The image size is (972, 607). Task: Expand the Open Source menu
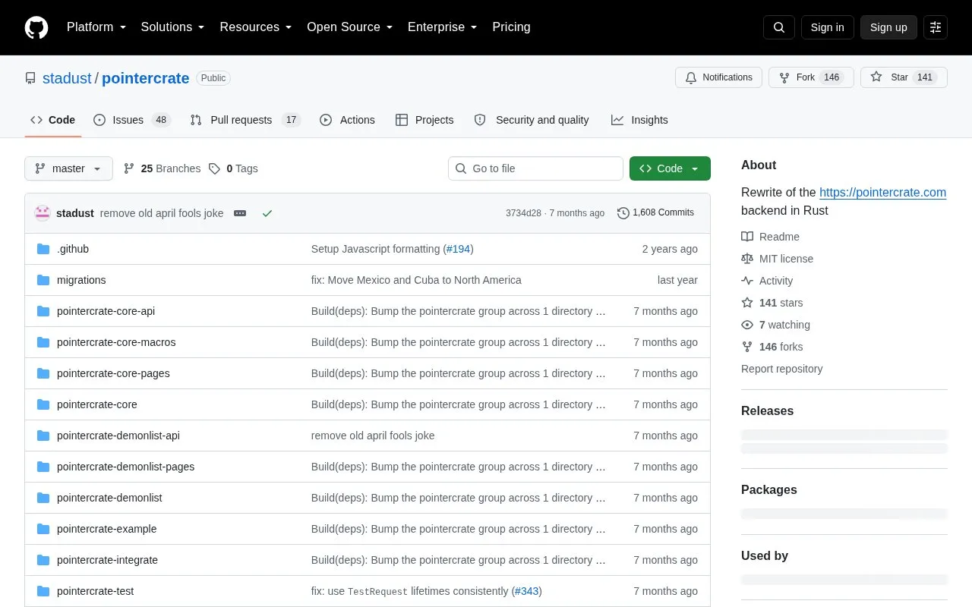click(350, 27)
